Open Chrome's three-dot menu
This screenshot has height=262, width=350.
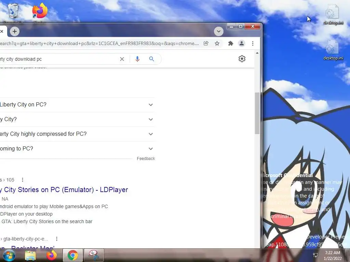click(x=253, y=43)
